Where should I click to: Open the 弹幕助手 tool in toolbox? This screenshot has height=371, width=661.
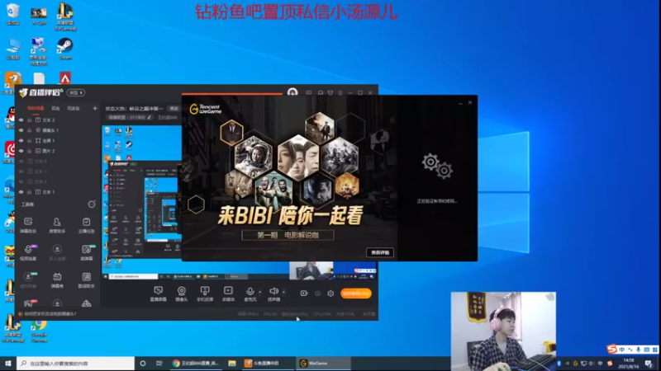click(28, 225)
